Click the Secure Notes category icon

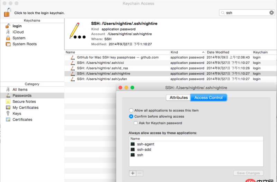tap(8, 101)
